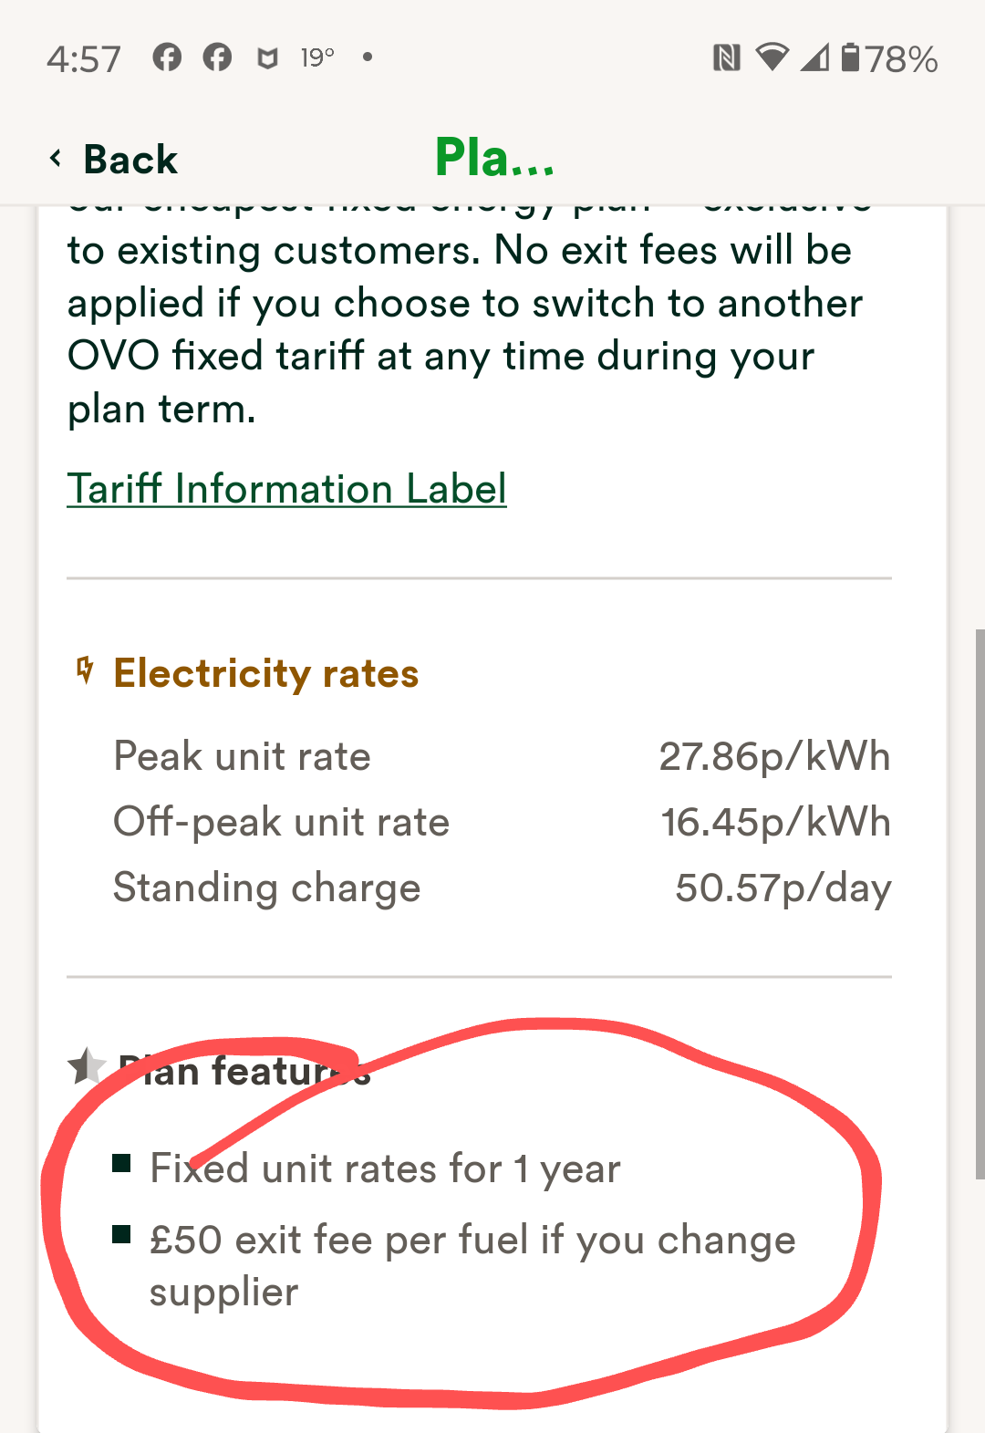Tap the battery 78% indicator
The height and width of the screenshot is (1433, 985).
[889, 58]
